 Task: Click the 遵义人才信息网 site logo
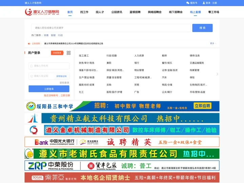pyautogui.click(x=42, y=12)
